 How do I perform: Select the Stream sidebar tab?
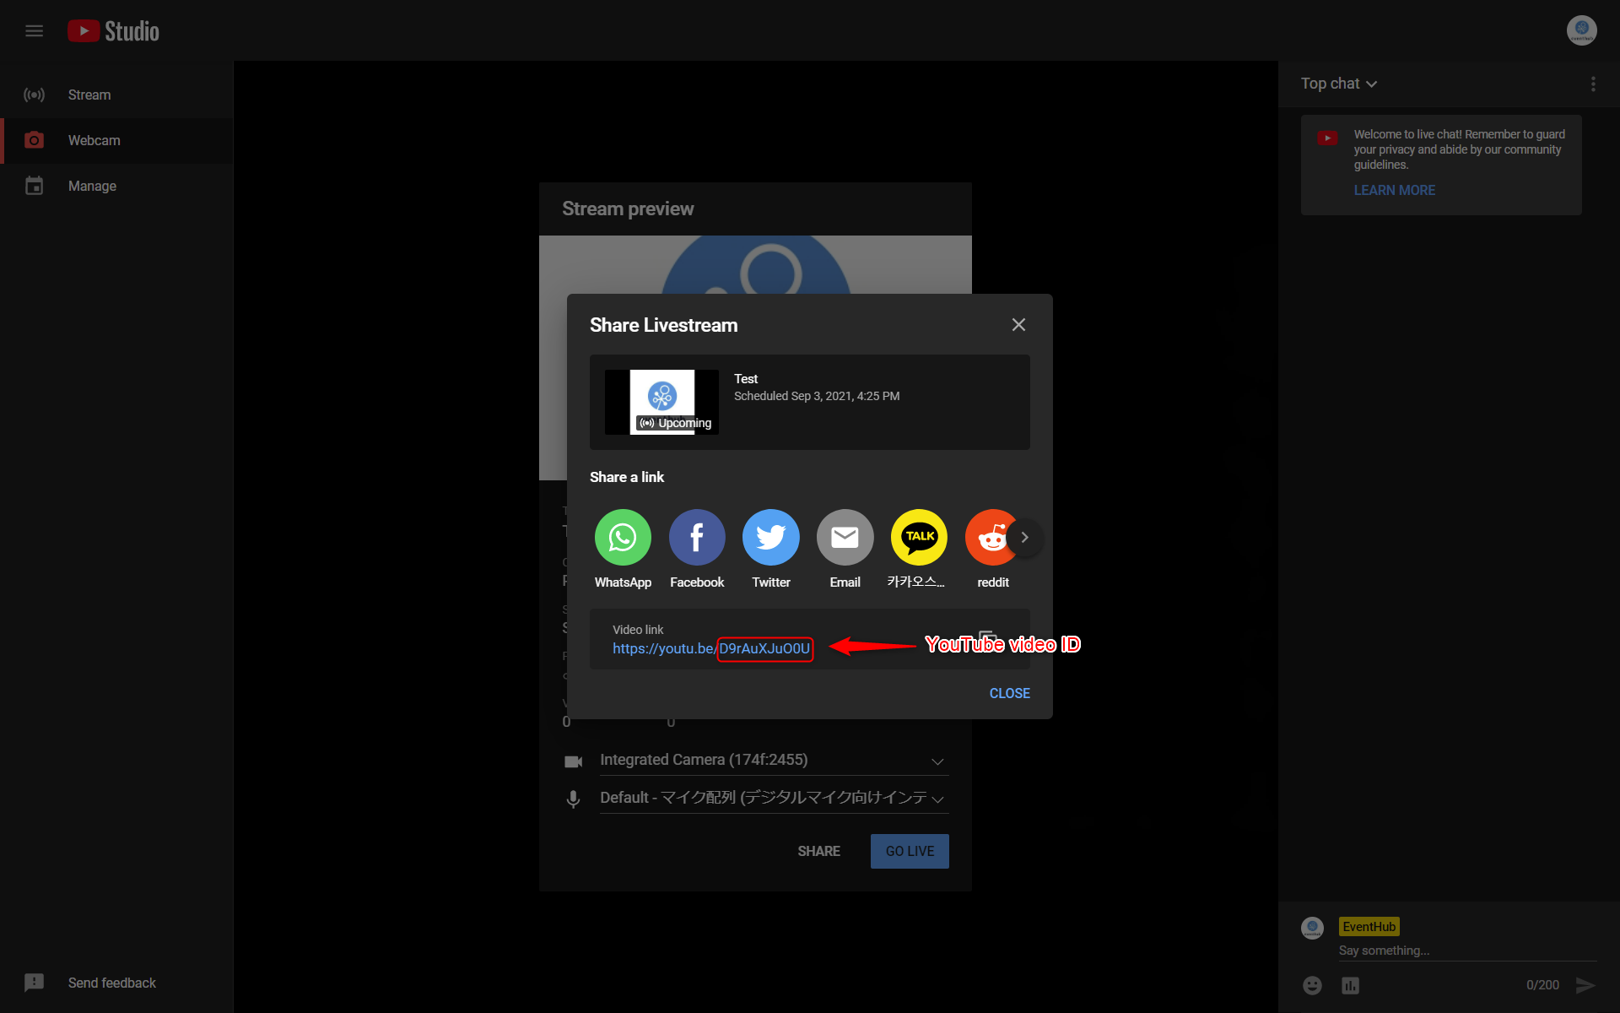pyautogui.click(x=116, y=95)
